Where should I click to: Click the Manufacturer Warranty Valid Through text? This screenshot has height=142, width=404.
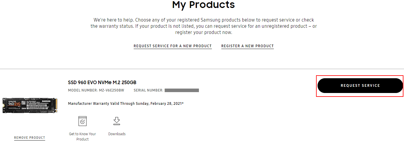point(101,104)
